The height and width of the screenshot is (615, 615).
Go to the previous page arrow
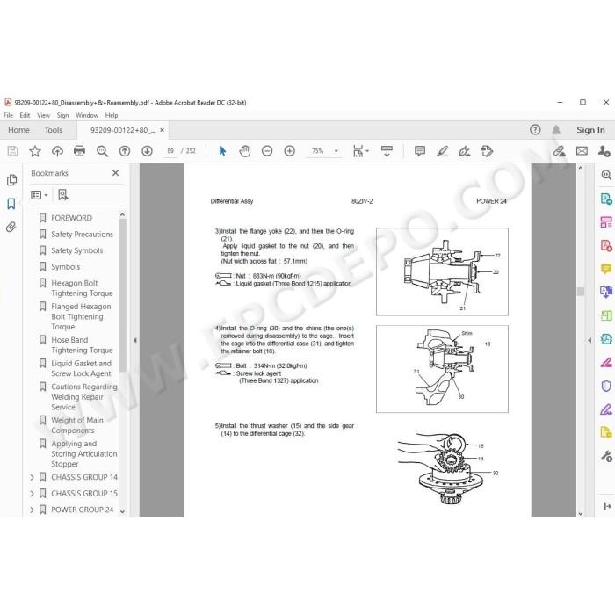[125, 151]
